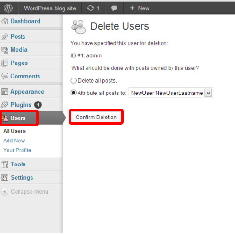
Task: Click the Confirm Deletion button
Action: point(96,117)
